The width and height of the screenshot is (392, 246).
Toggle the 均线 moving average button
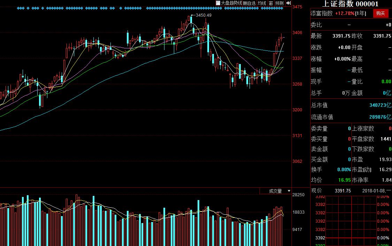pyautogui.click(x=262, y=3)
